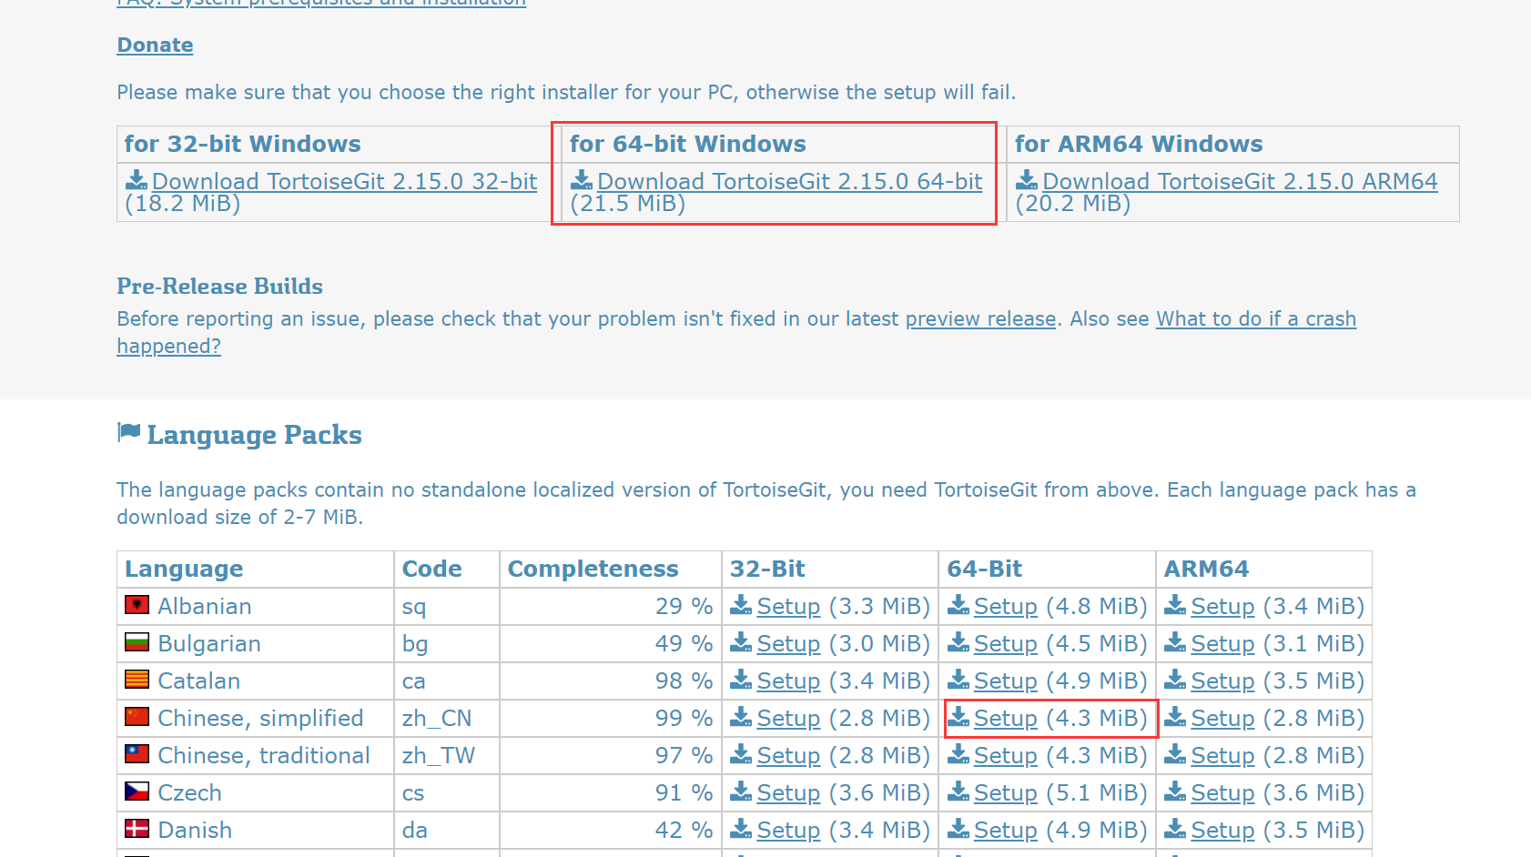Click the Czech flag icon
Viewport: 1531px width, 857px height.
coord(137,791)
